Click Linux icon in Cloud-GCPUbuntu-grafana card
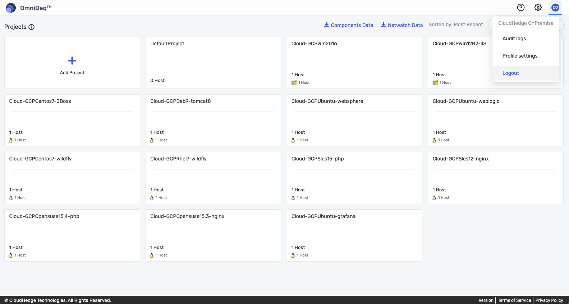The width and height of the screenshot is (569, 304). pyautogui.click(x=293, y=255)
